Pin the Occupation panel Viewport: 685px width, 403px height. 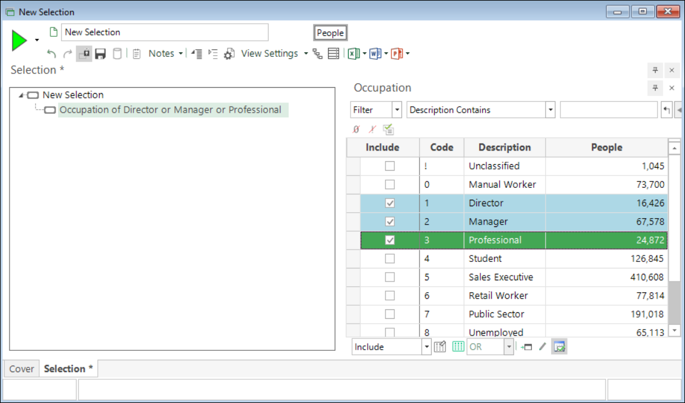[x=655, y=88]
